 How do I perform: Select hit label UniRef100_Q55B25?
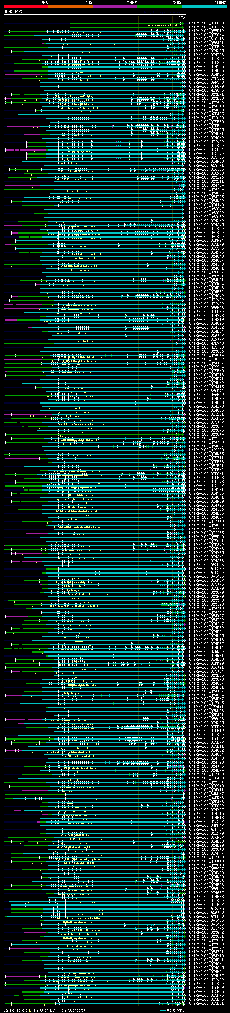tap(206, 130)
